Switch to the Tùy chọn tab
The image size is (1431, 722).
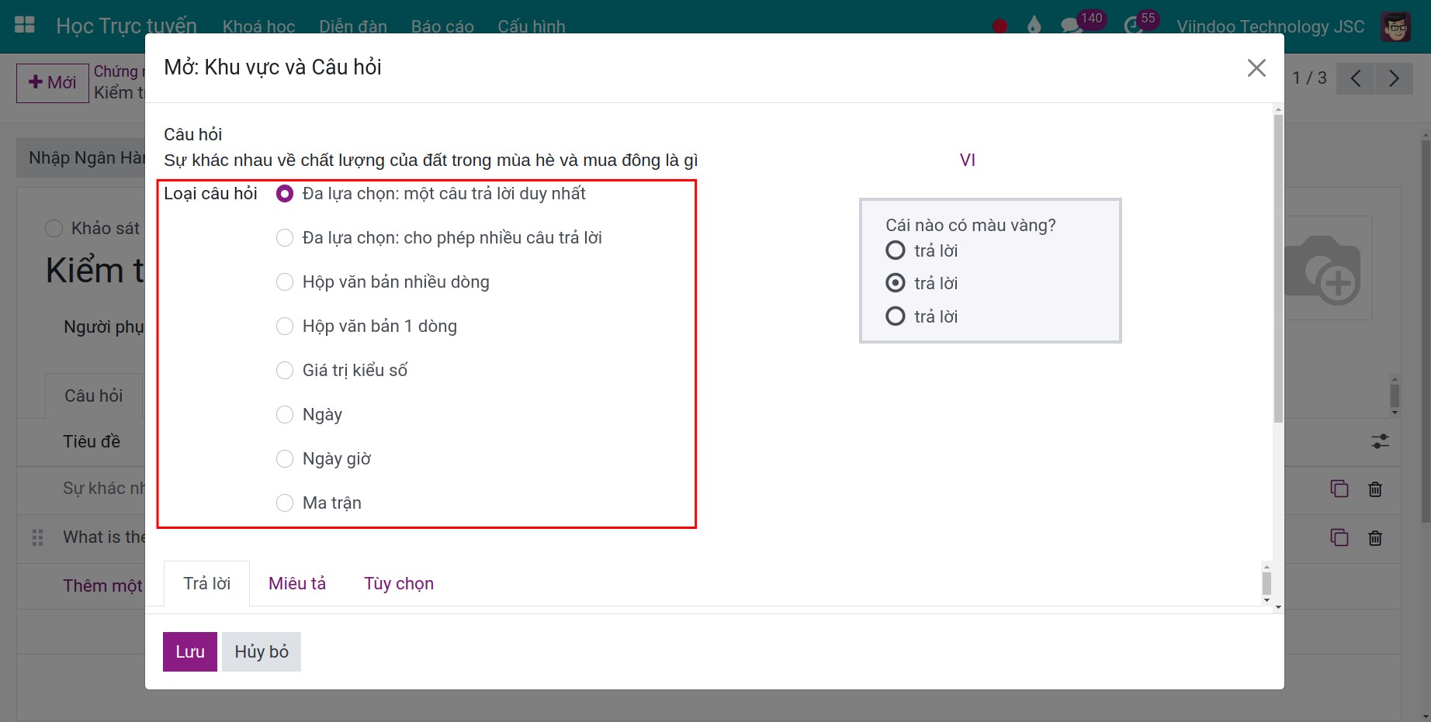tap(399, 583)
